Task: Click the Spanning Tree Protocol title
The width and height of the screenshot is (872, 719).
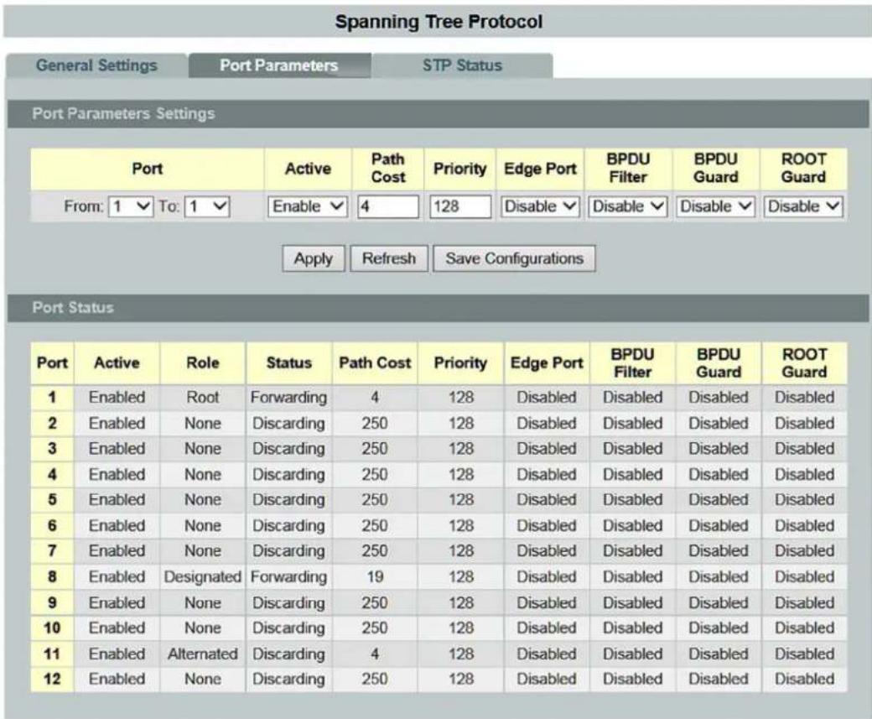Action: point(439,22)
